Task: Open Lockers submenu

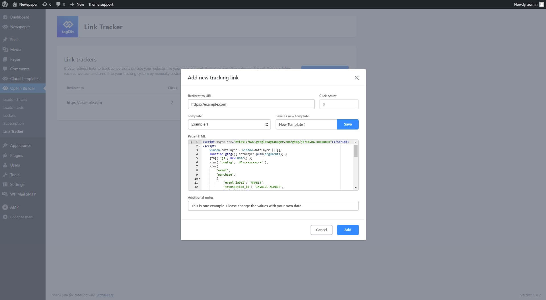Action: (x=9, y=115)
